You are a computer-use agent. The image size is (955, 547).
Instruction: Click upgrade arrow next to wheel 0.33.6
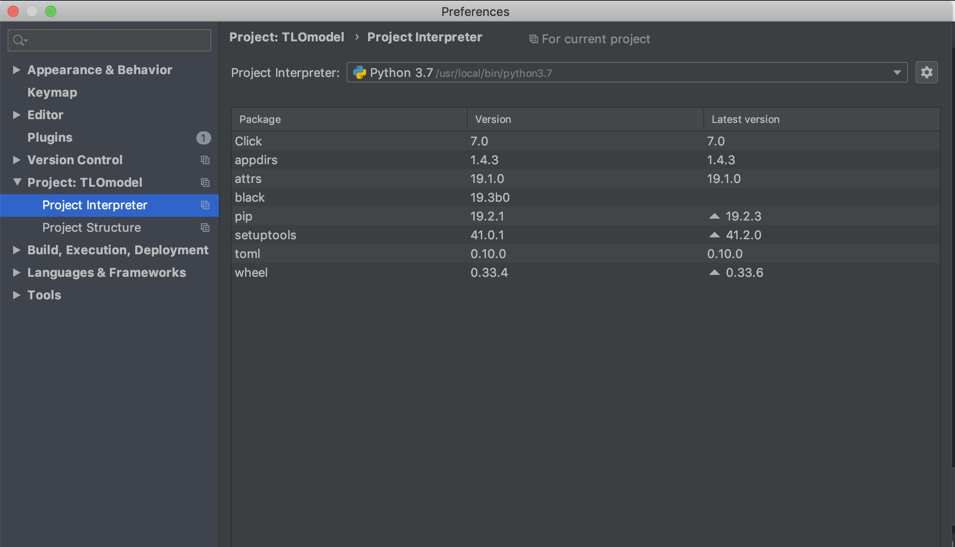(x=714, y=273)
